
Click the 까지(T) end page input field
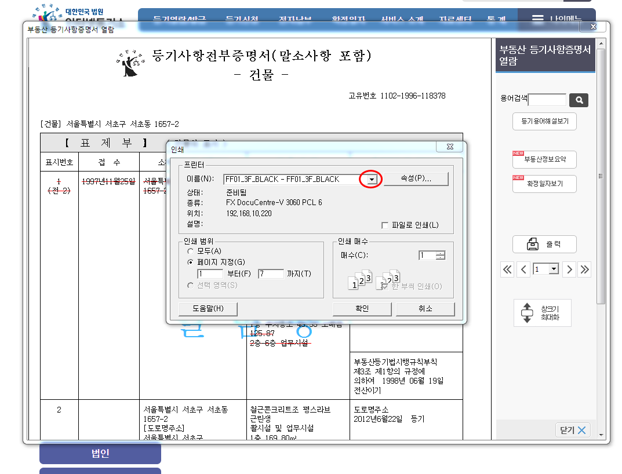point(271,274)
